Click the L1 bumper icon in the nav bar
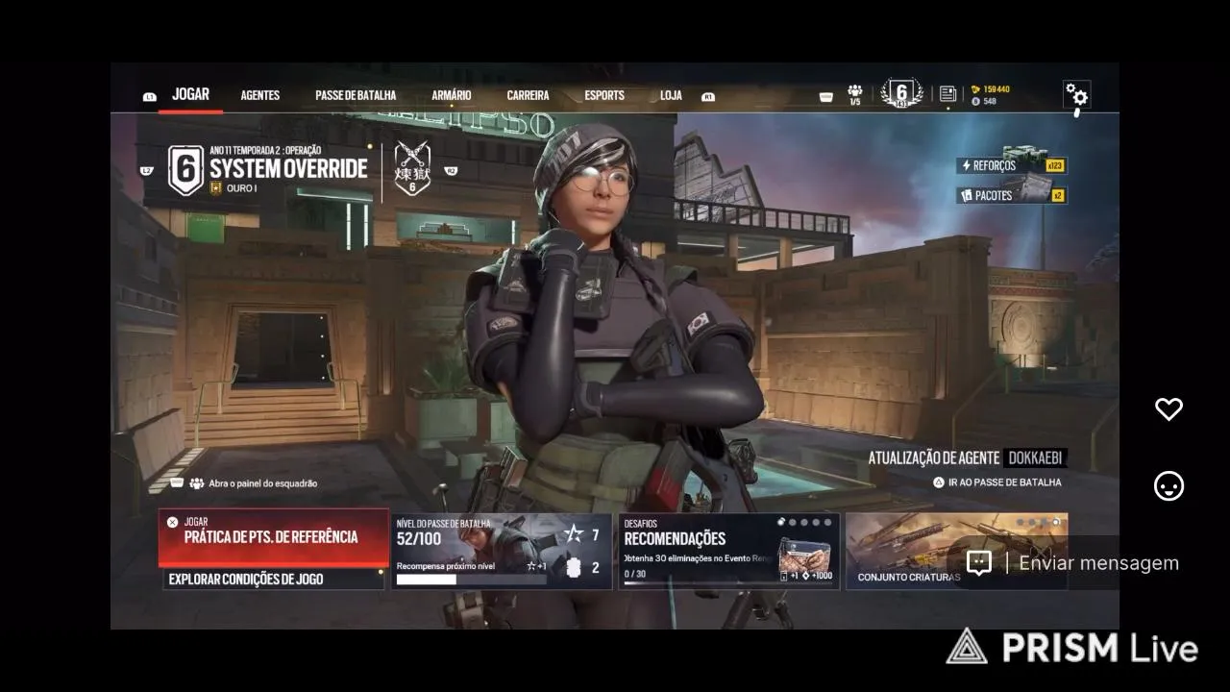 (149, 97)
